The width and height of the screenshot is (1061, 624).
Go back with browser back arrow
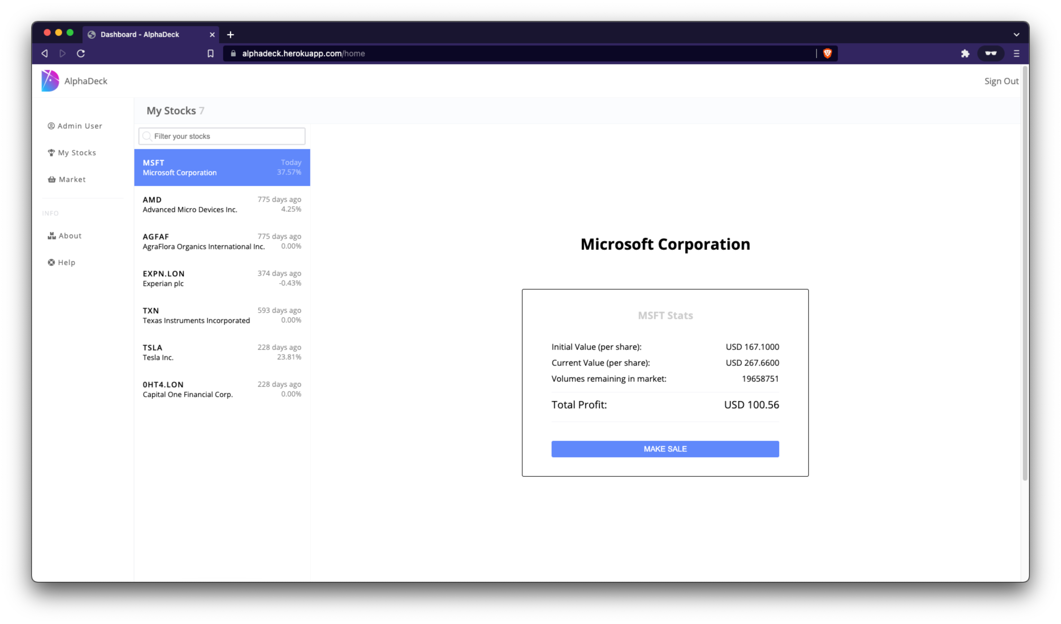pyautogui.click(x=45, y=53)
